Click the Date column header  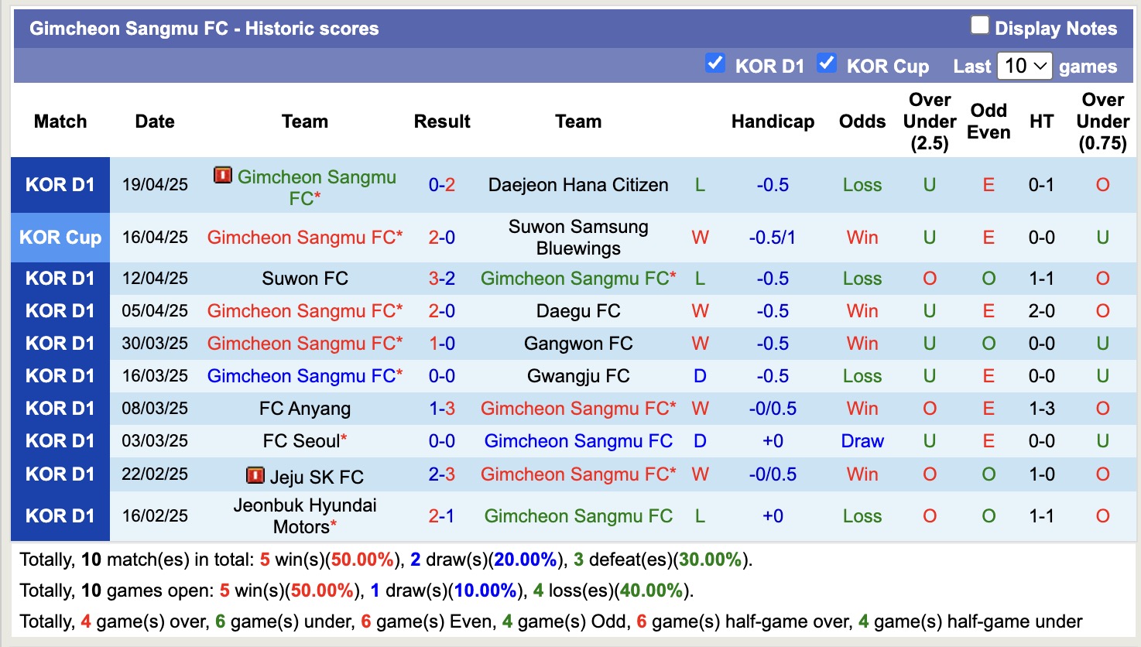coord(154,122)
